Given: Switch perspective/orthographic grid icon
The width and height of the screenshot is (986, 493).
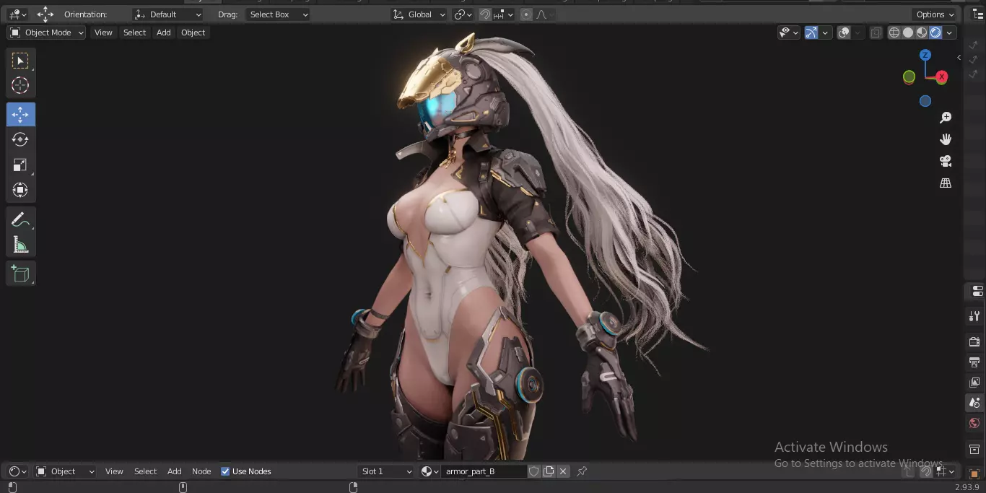Looking at the screenshot, I should click(946, 183).
